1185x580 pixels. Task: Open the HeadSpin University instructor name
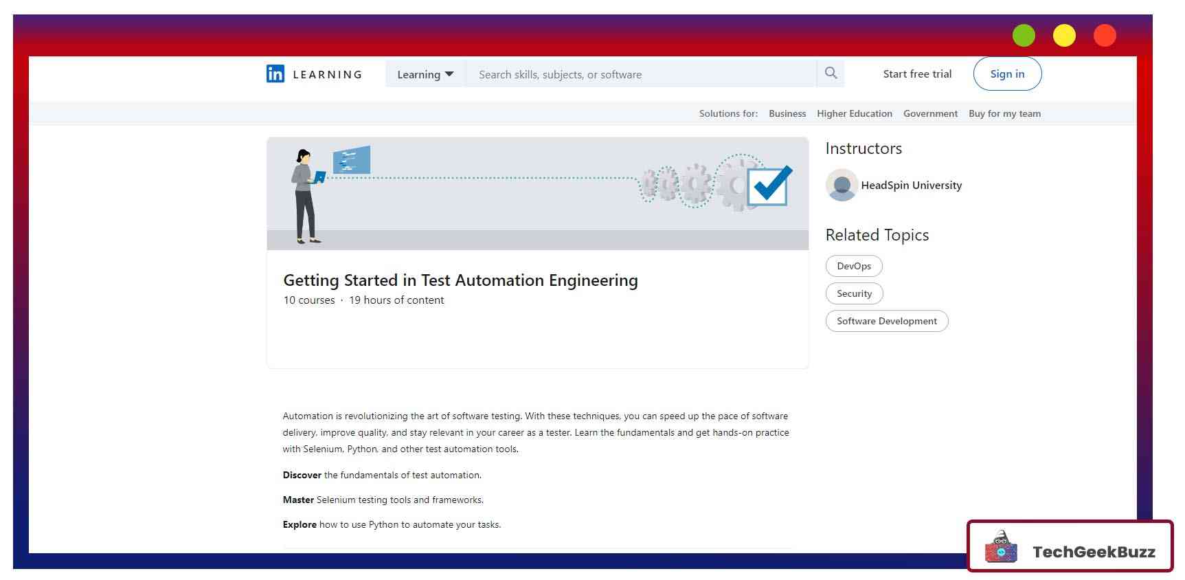(x=911, y=186)
